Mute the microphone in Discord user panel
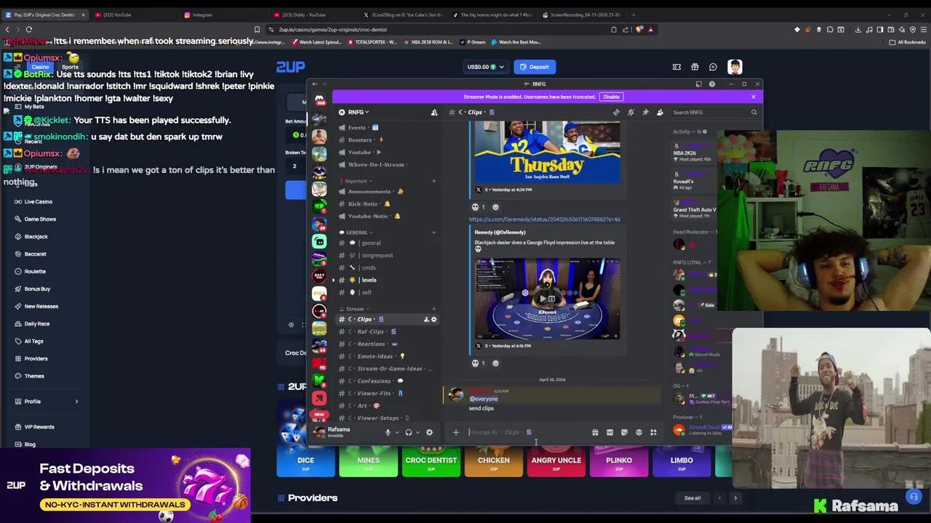This screenshot has width=931, height=523. (388, 432)
